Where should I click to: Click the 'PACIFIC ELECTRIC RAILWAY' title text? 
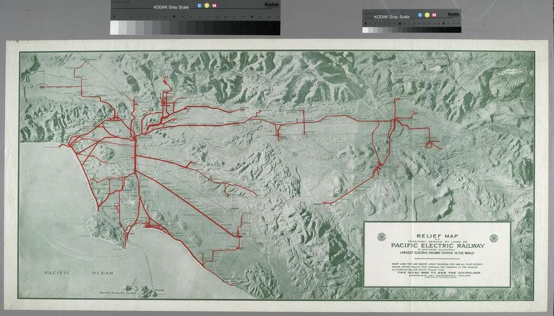(x=437, y=245)
